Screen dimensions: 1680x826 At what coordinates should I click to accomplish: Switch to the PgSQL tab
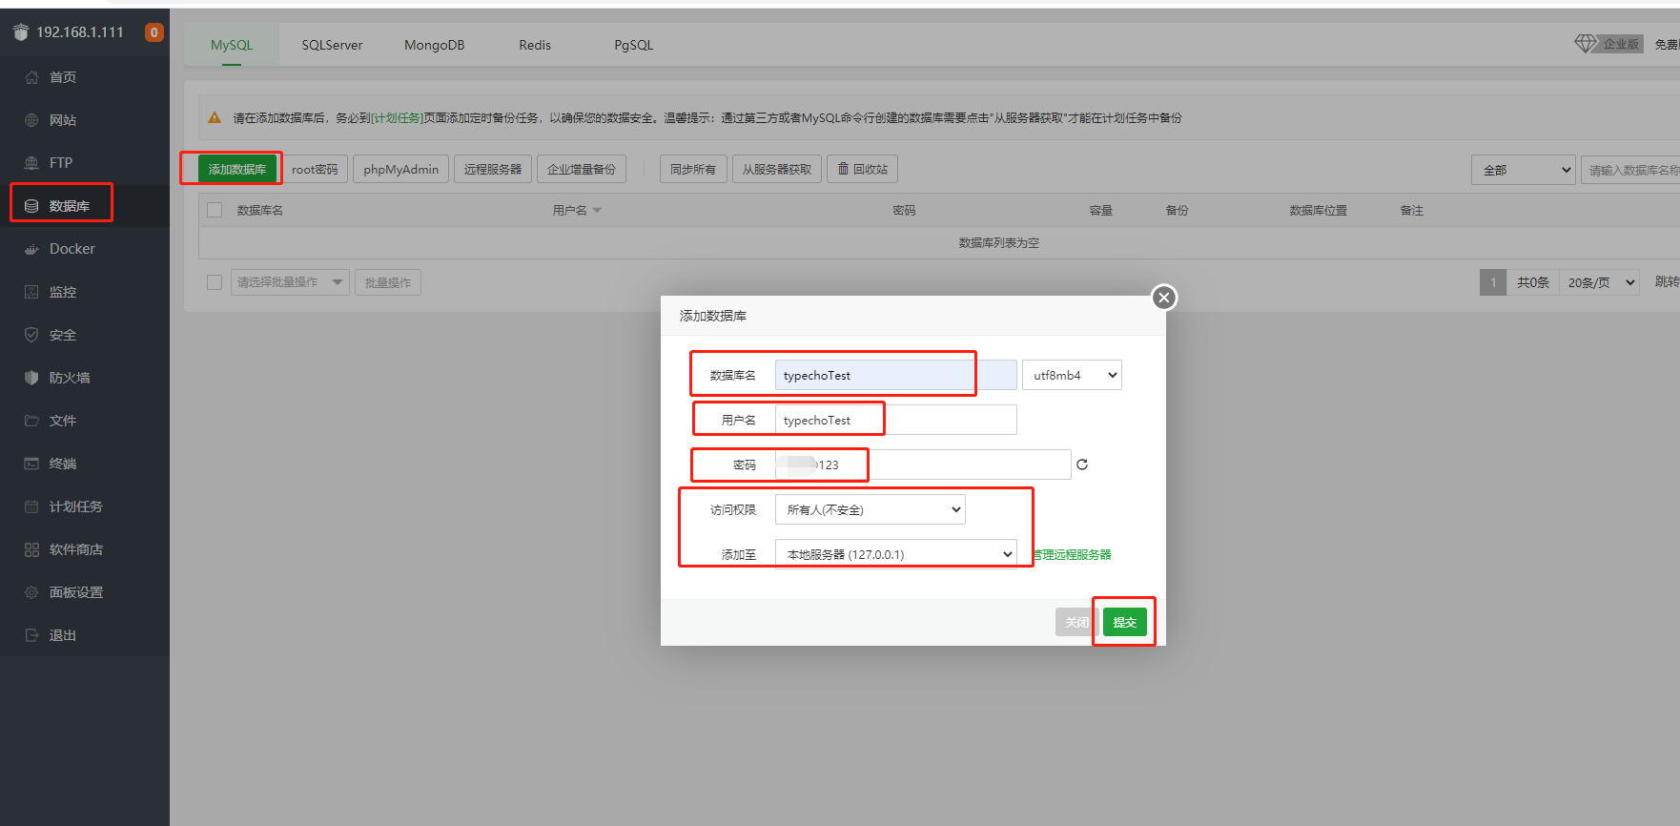click(x=634, y=45)
